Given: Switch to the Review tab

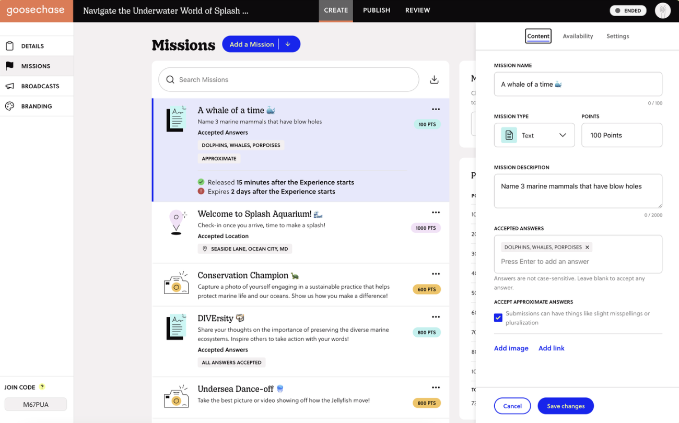Looking at the screenshot, I should 418,10.
